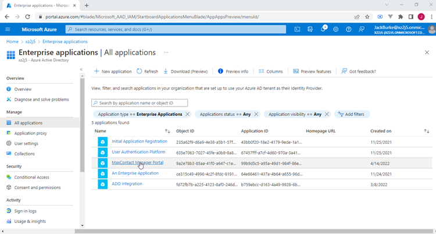
Task: Open browser extensions puzzle icon
Action: pyautogui.click(x=401, y=17)
